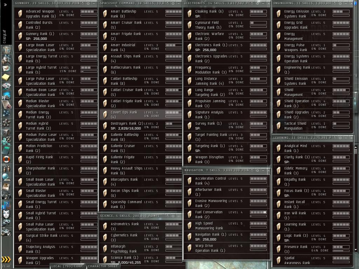
Task: Open the blue question-mark help icon
Action: pyautogui.click(x=6, y=205)
